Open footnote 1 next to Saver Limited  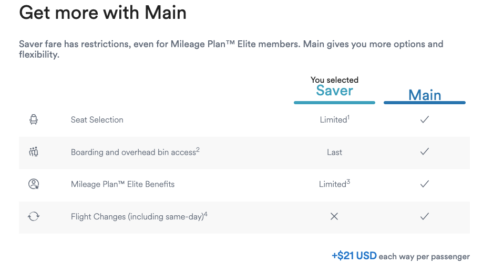pos(348,117)
